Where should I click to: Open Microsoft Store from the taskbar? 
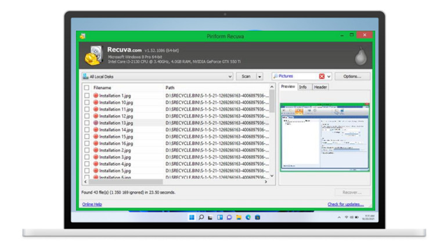coord(257,217)
